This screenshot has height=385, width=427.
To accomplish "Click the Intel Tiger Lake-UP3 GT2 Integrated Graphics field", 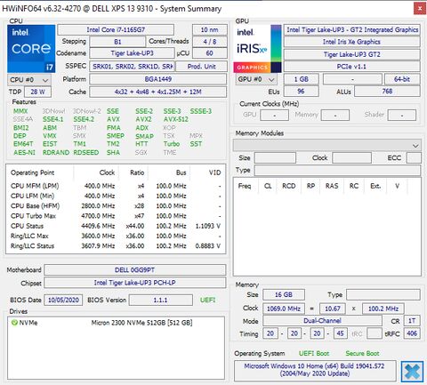I will coord(352,30).
